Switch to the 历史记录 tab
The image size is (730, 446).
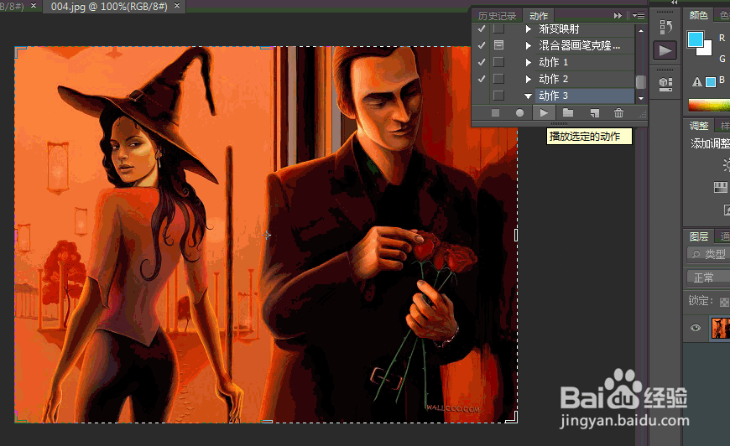click(x=497, y=16)
